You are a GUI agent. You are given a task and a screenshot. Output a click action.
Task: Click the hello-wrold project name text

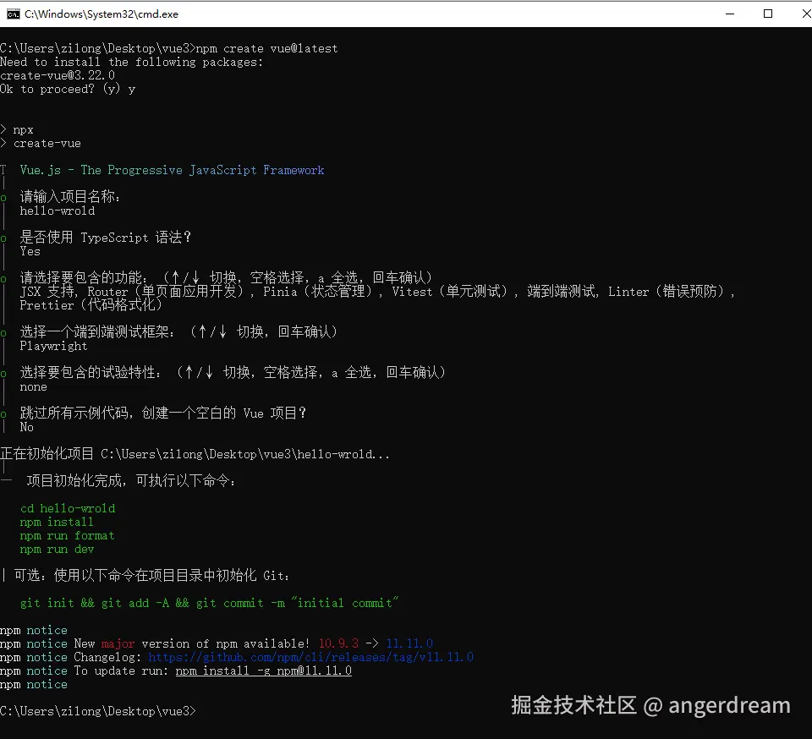(x=57, y=211)
